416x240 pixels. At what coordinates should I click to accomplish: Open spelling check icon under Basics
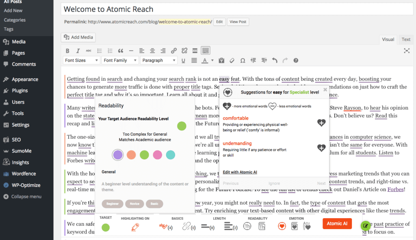[164, 227]
